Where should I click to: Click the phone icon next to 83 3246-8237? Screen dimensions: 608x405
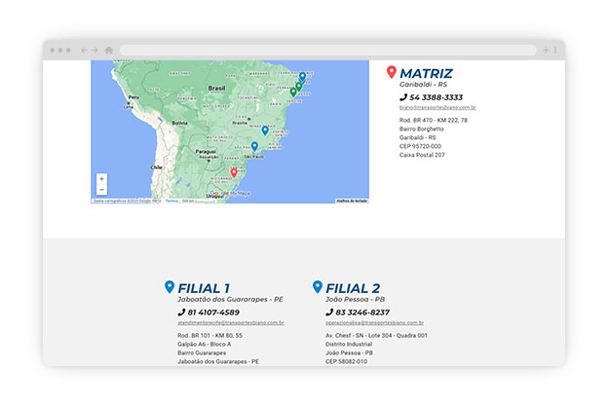(329, 313)
